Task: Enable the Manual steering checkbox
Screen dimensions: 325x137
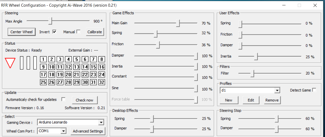Action: [x=78, y=32]
